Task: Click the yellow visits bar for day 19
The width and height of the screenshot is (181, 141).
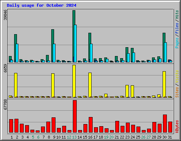Action: [106, 95]
